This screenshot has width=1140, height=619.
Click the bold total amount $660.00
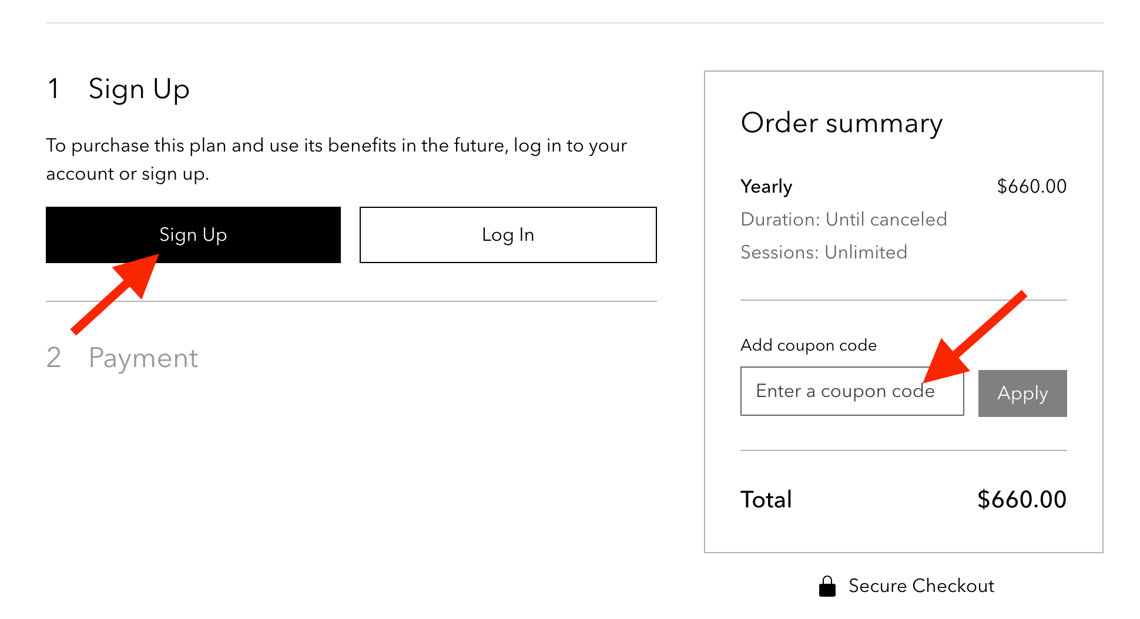pyautogui.click(x=1021, y=500)
